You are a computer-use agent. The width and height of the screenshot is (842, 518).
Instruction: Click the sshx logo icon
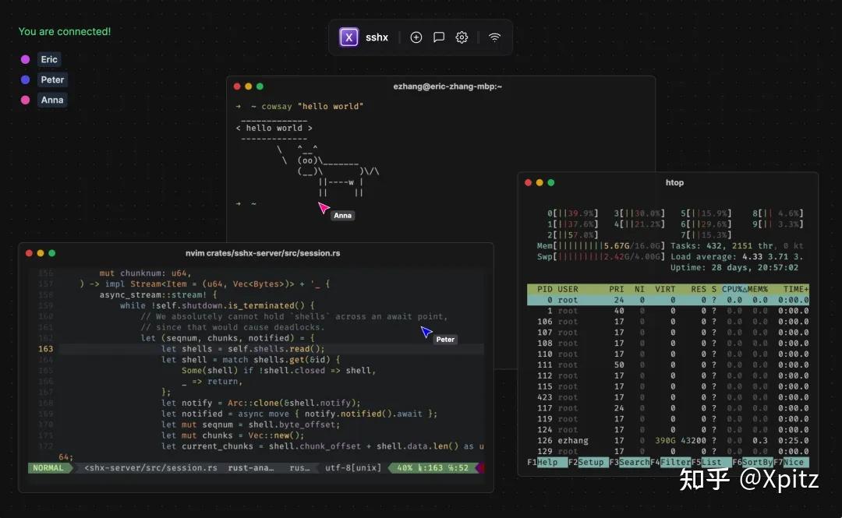348,37
